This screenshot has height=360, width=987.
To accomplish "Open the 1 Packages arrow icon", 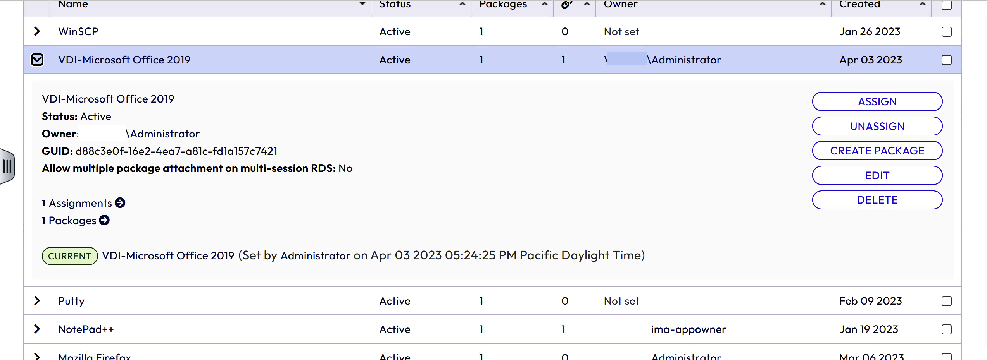I will point(104,220).
